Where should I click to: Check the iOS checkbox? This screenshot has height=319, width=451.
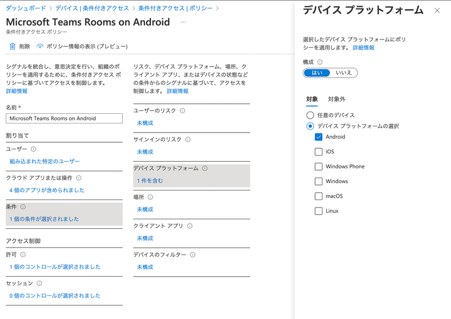point(319,152)
